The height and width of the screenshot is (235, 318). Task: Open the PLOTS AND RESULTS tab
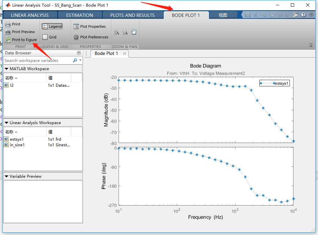[132, 15]
